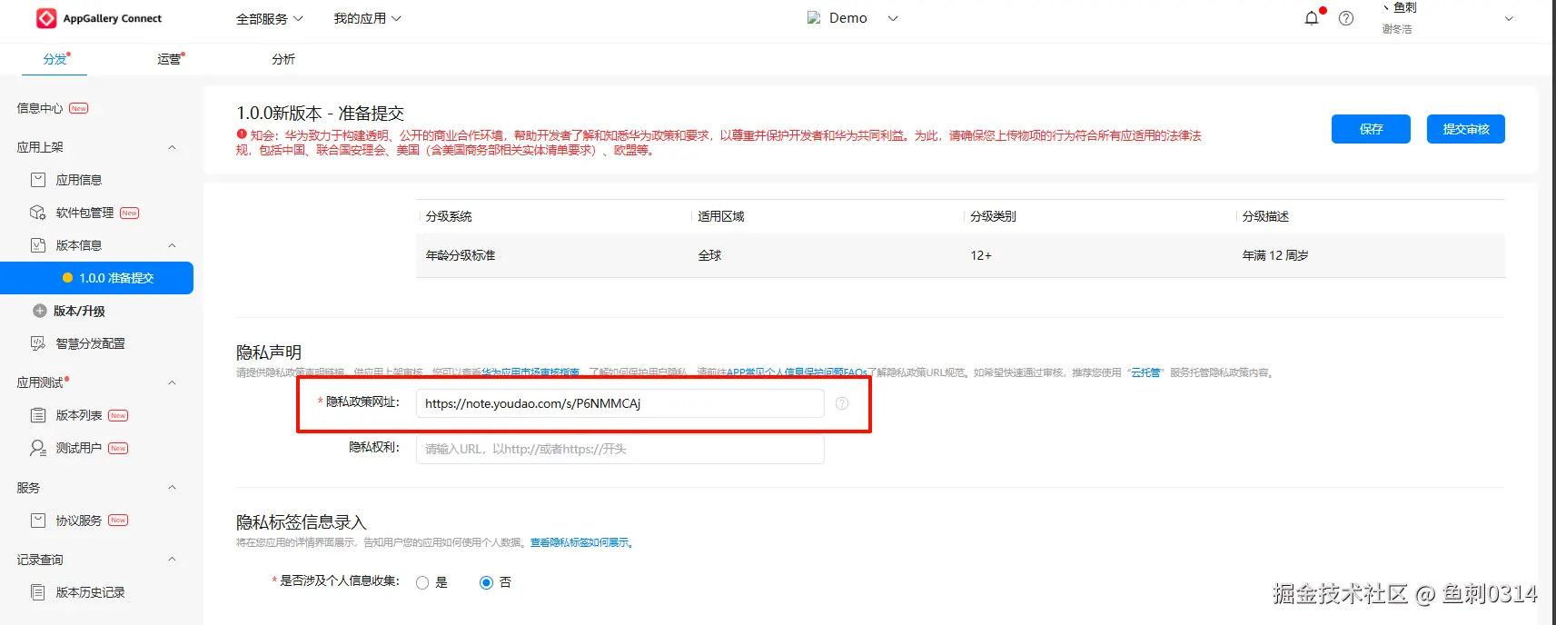Open the user account dropdown arrow
The height and width of the screenshot is (625, 1556).
(1509, 18)
